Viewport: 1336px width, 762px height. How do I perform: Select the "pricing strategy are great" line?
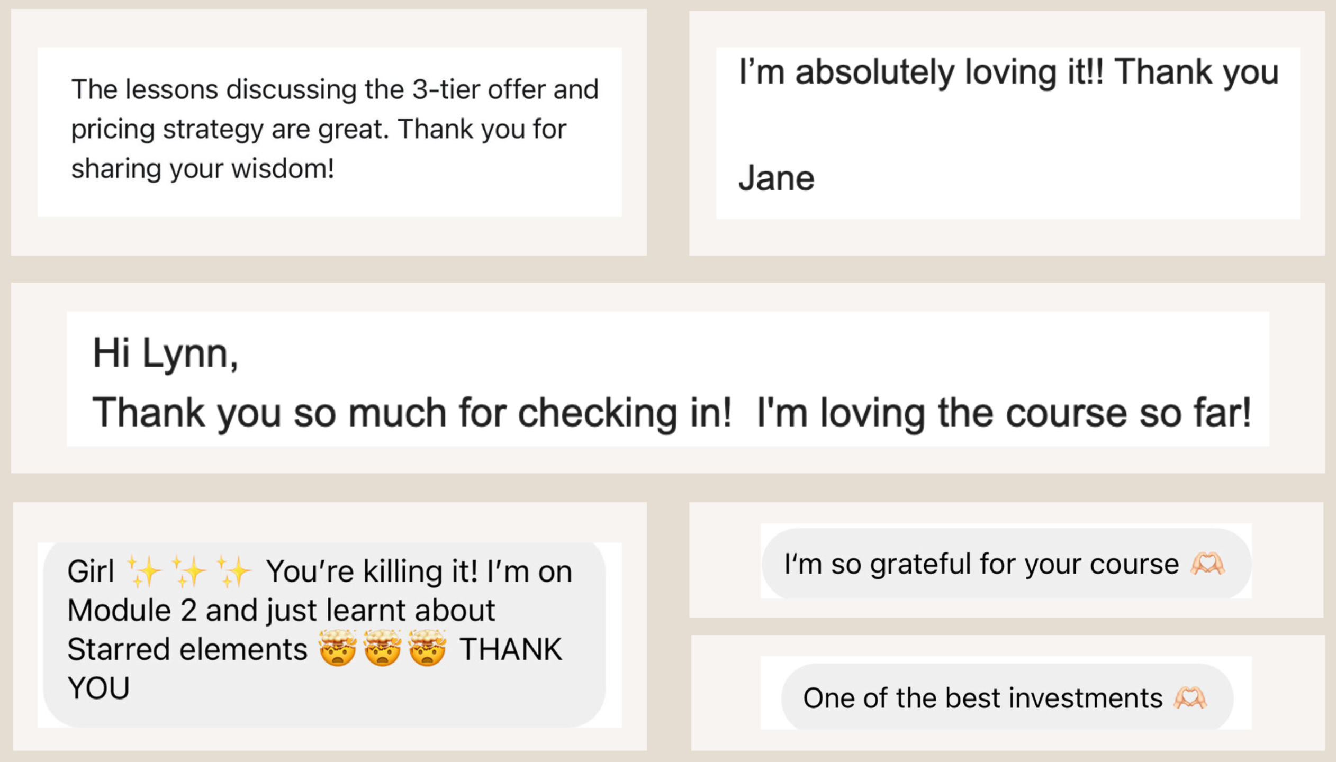click(x=319, y=129)
